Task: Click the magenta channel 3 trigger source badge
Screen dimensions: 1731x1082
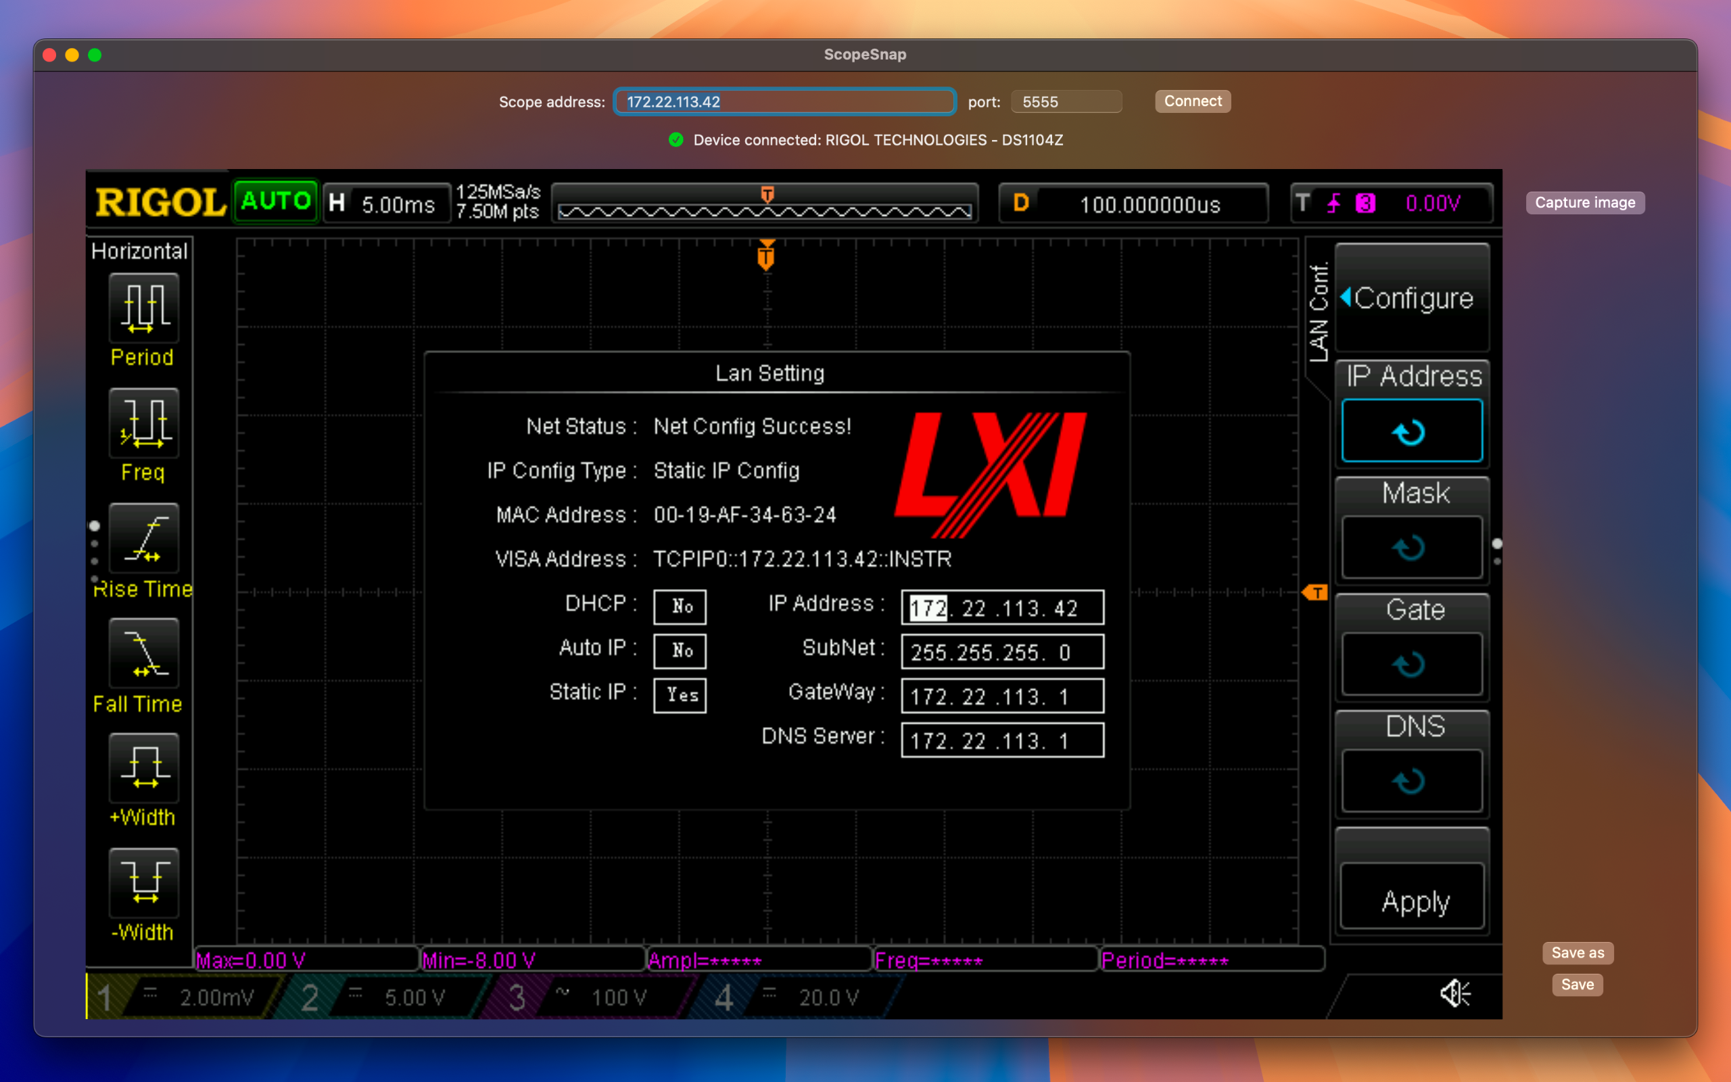Action: coord(1365,204)
